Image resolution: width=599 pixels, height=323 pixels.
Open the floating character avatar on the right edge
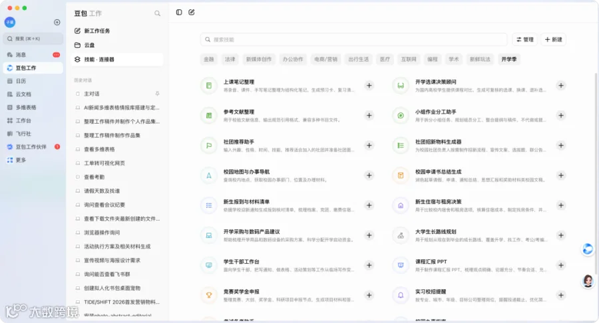(x=588, y=281)
